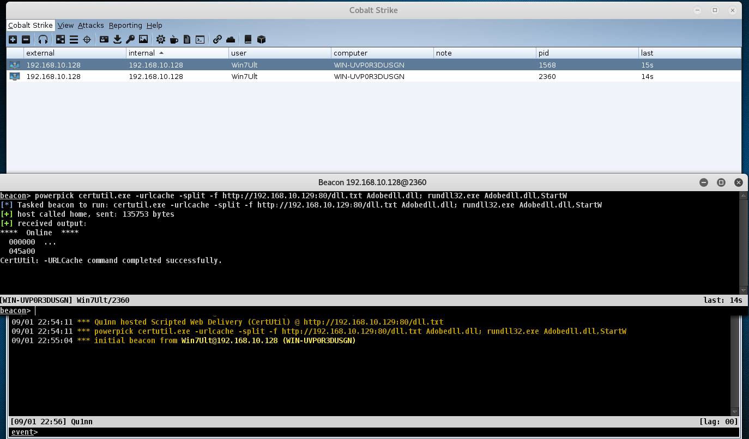Click the 14s last check-in table cell

pyautogui.click(x=690, y=76)
